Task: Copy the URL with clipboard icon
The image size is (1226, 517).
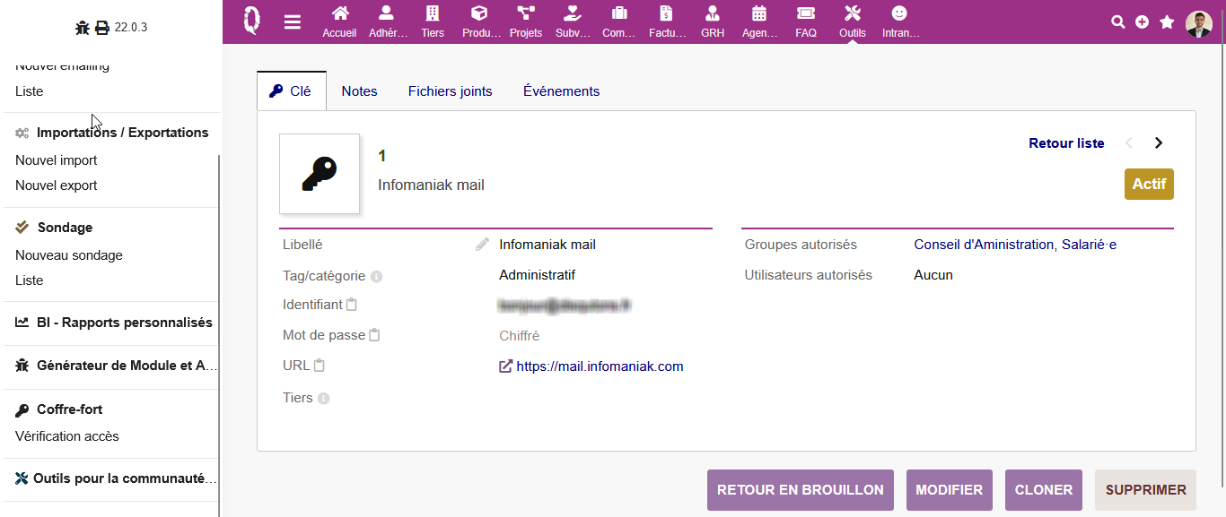Action: (x=319, y=366)
